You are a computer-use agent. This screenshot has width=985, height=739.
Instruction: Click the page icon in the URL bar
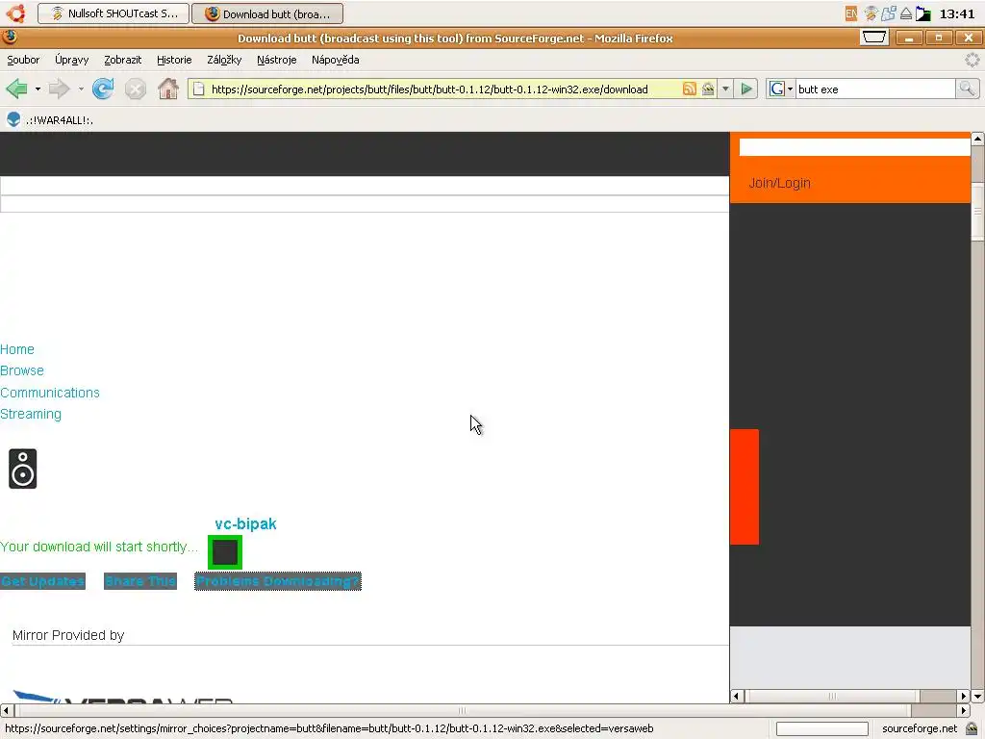click(x=198, y=89)
